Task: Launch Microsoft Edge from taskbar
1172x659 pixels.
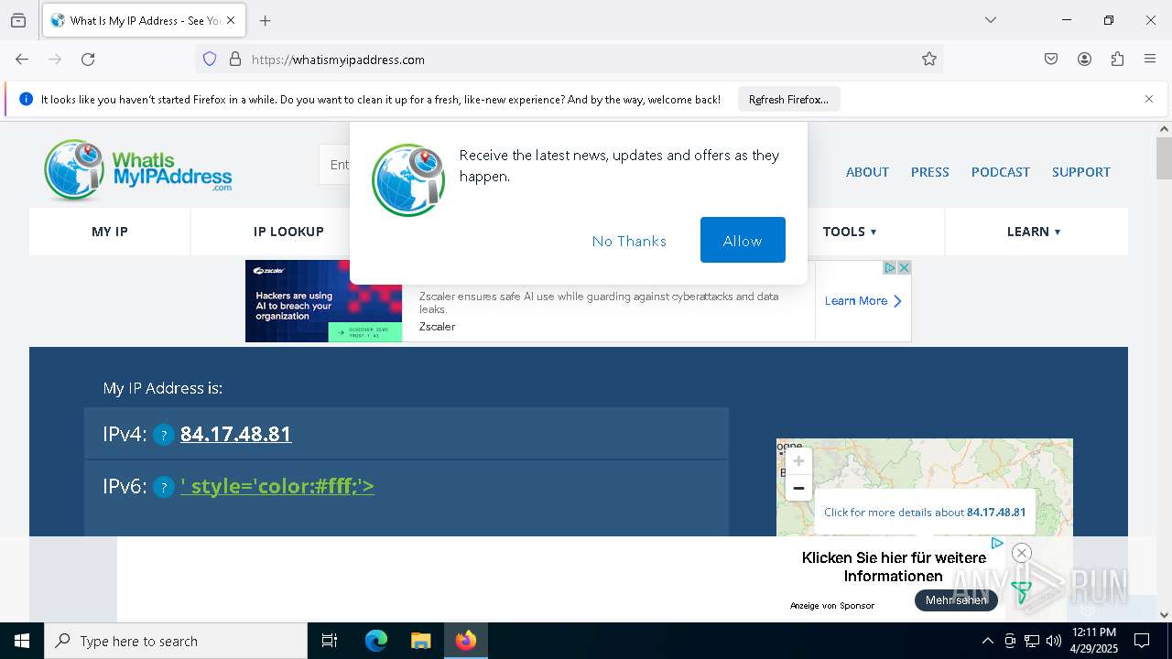Action: coord(376,641)
